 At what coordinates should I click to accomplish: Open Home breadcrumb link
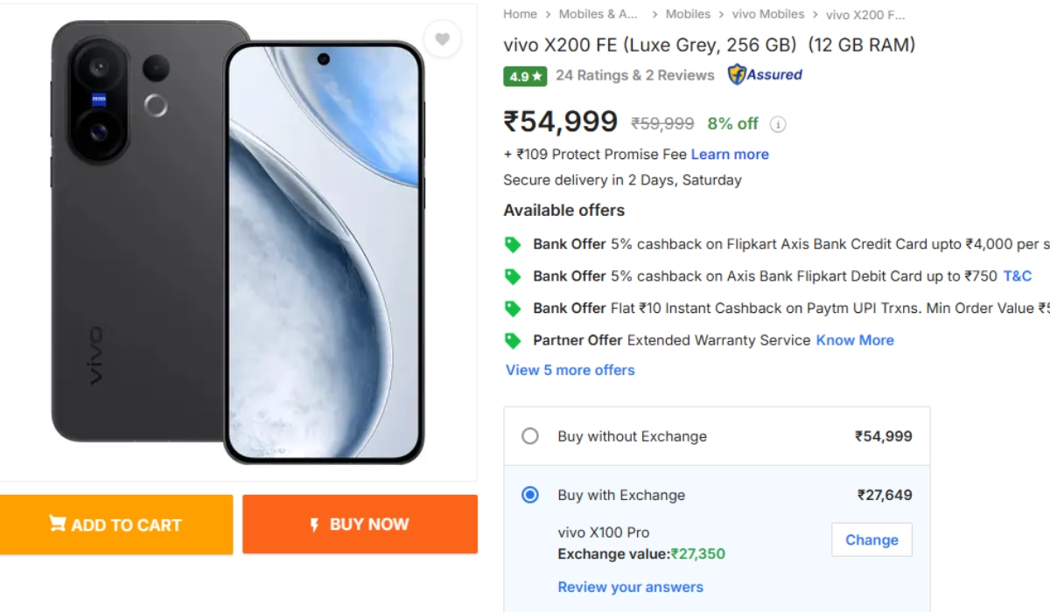pyautogui.click(x=520, y=14)
